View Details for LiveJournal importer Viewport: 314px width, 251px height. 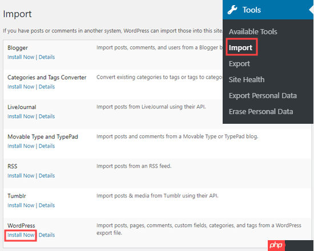[47, 116]
